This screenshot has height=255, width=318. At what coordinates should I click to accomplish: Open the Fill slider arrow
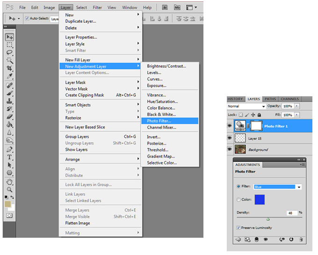click(296, 115)
